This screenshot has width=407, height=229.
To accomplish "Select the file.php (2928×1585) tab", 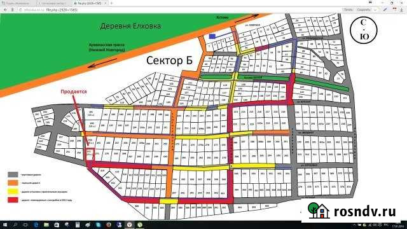I will coord(90,3).
